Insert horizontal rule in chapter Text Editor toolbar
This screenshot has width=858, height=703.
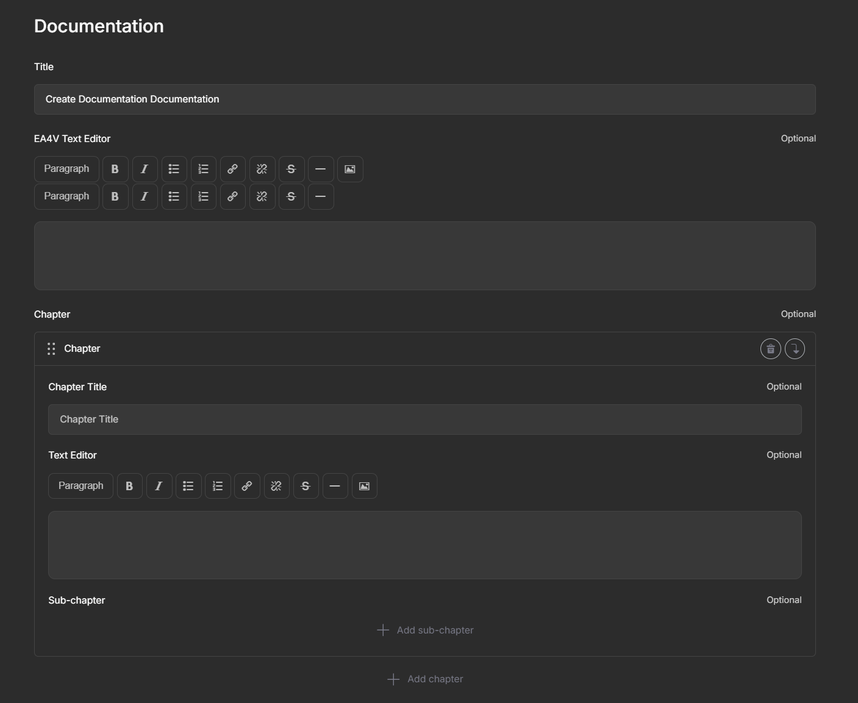pyautogui.click(x=335, y=486)
